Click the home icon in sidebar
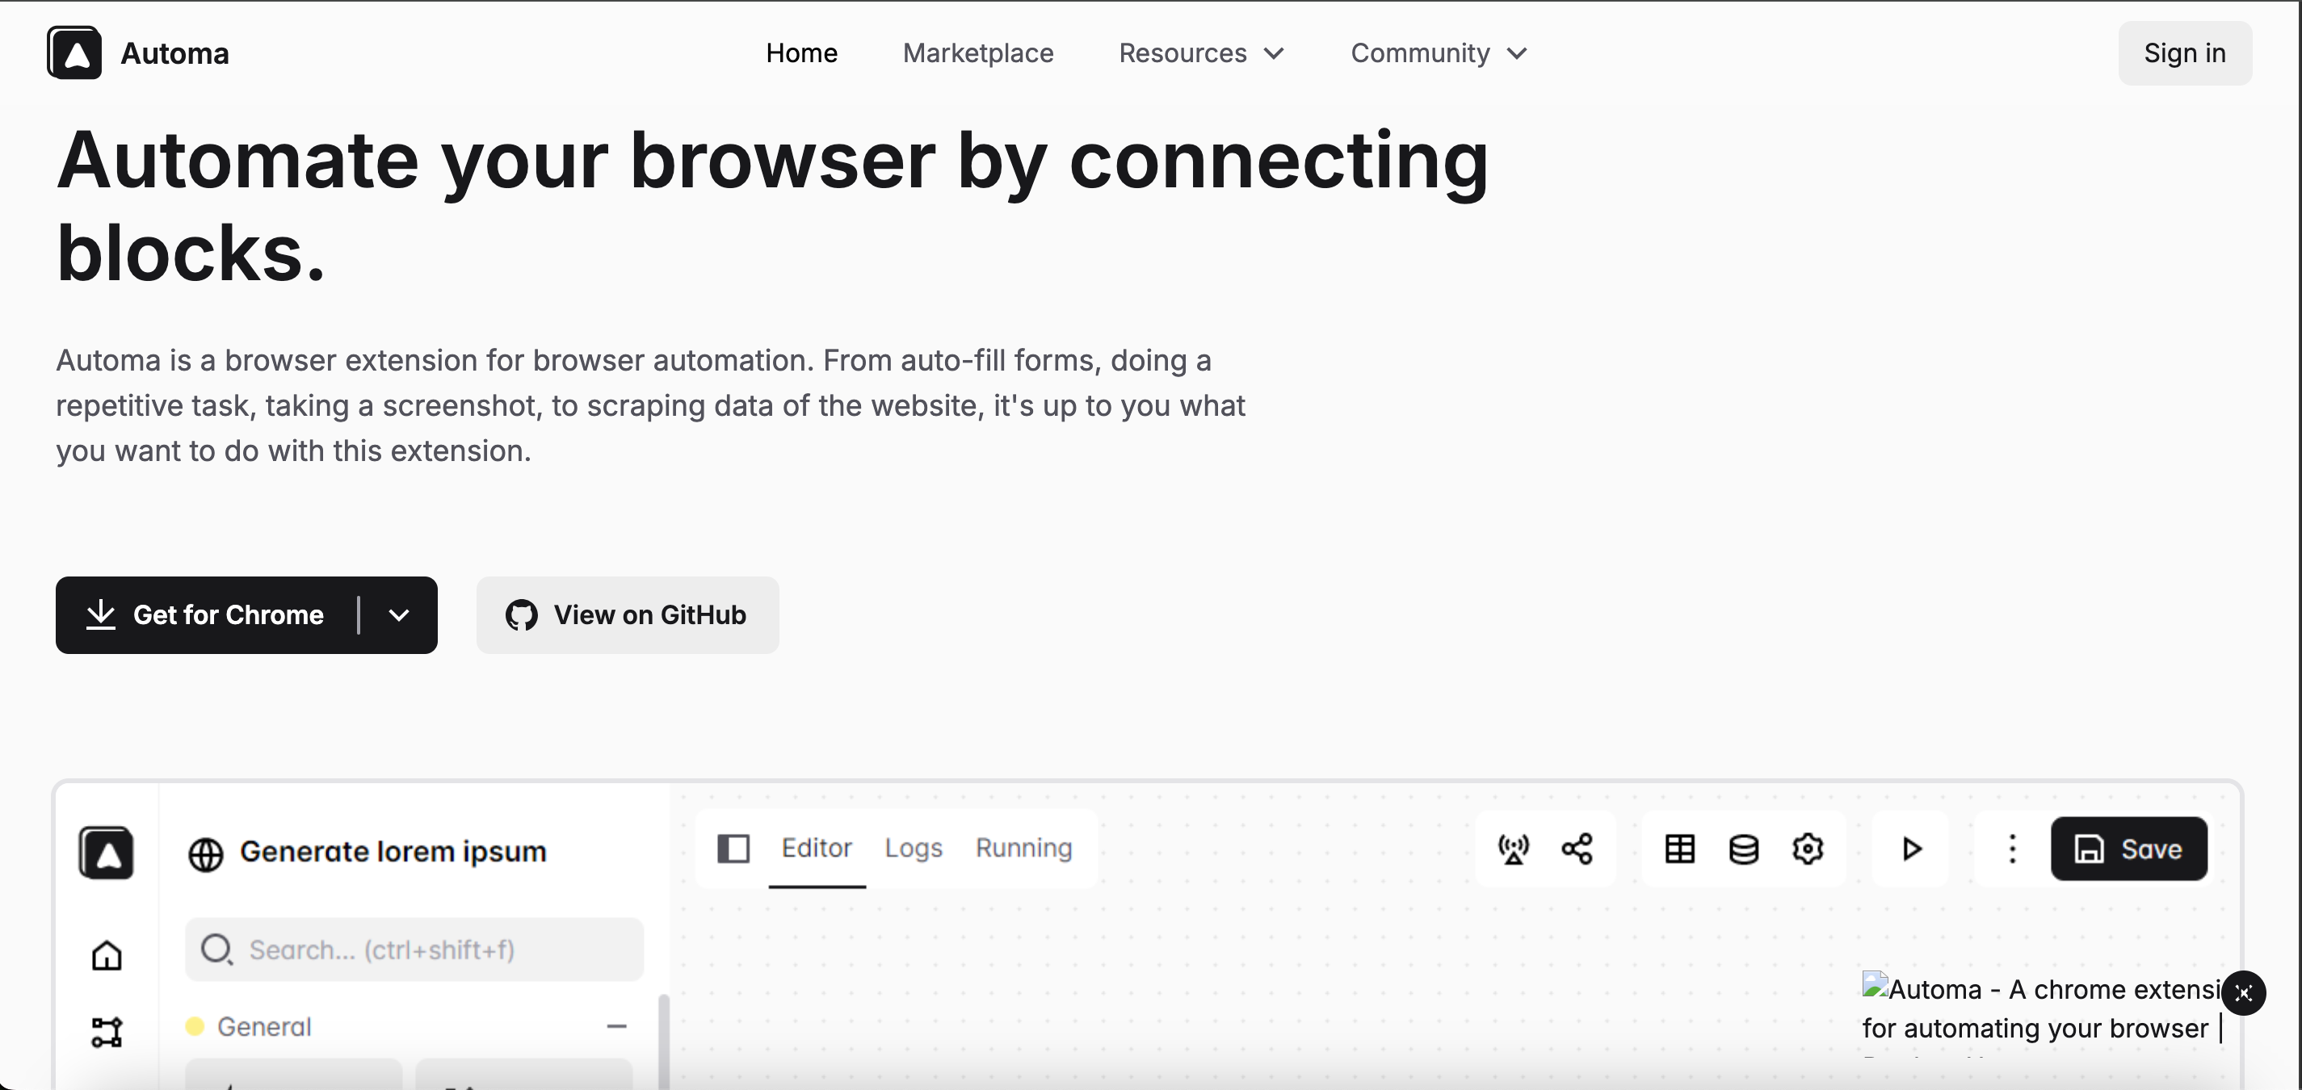This screenshot has height=1090, width=2302. pos(107,955)
